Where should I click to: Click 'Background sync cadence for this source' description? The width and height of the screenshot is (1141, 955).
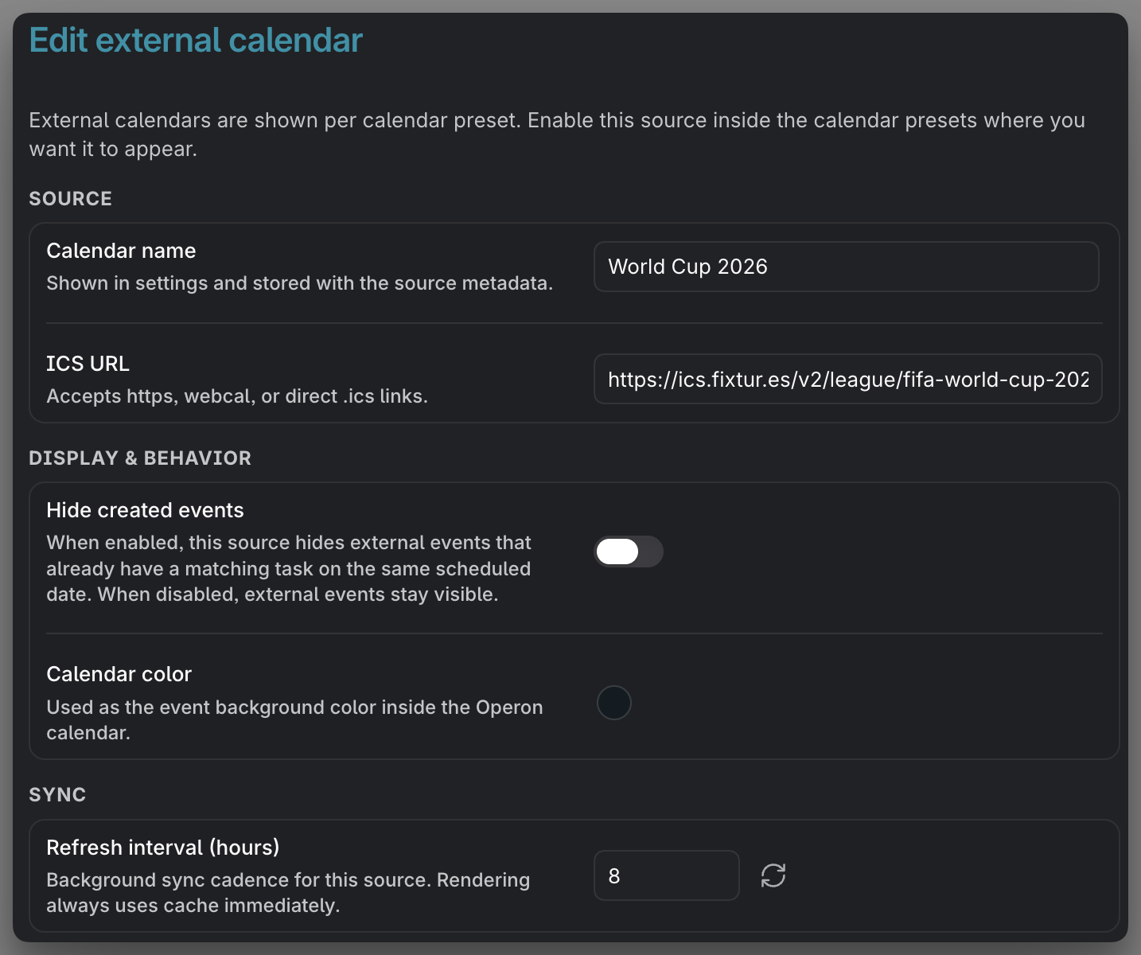click(288, 892)
